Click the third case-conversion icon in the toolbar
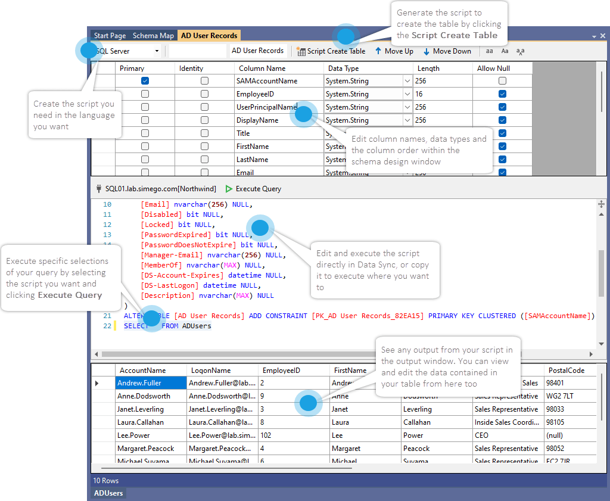This screenshot has height=501, width=610. coord(520,51)
